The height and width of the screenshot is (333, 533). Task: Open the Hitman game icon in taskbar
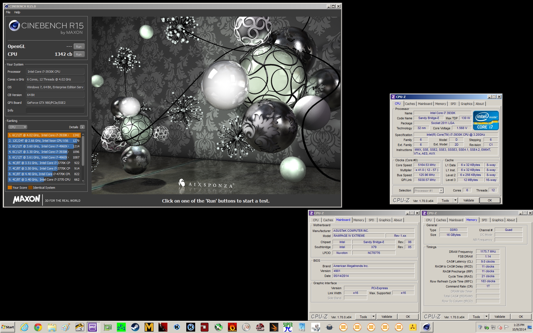point(163,327)
